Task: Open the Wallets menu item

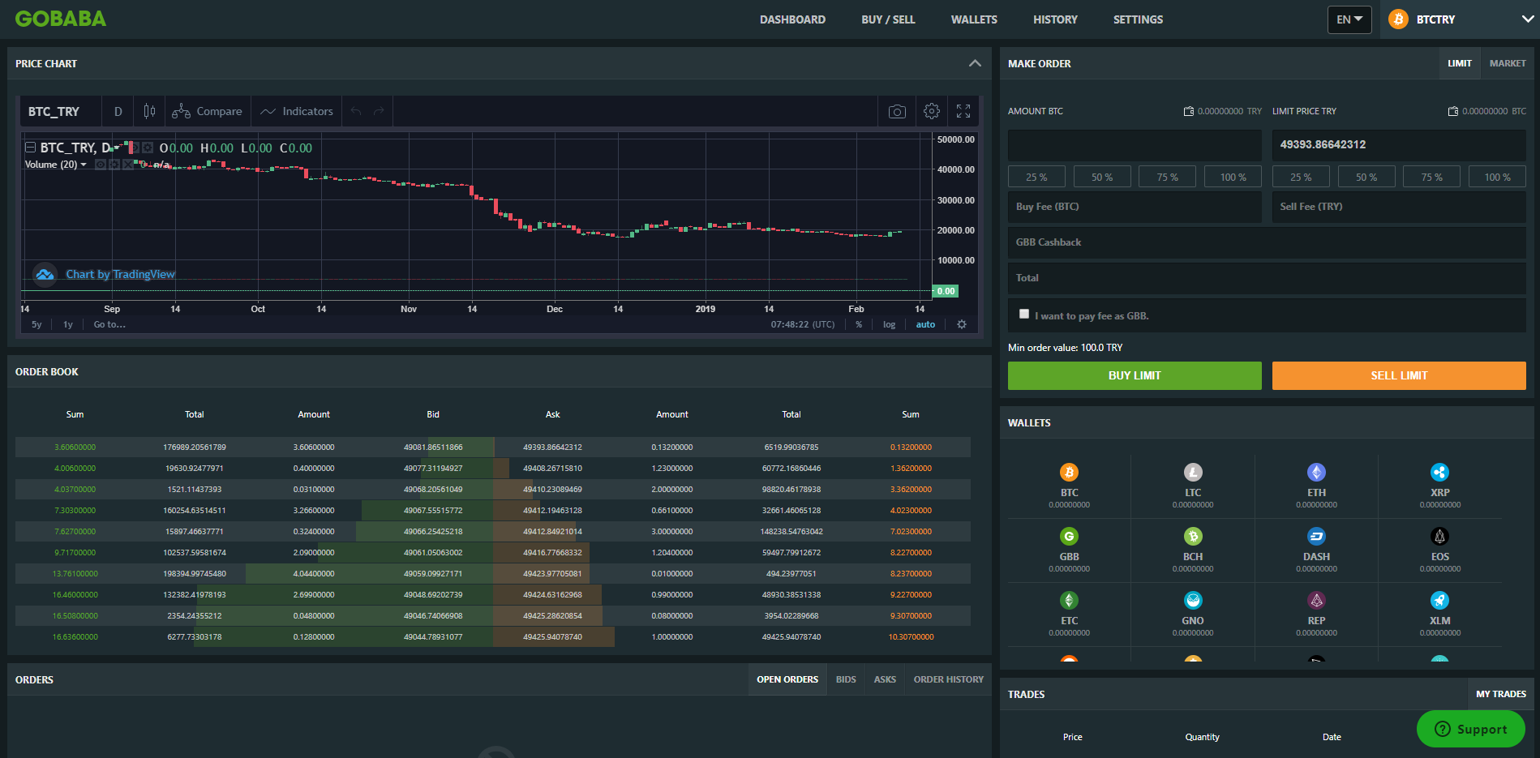Action: coord(974,19)
